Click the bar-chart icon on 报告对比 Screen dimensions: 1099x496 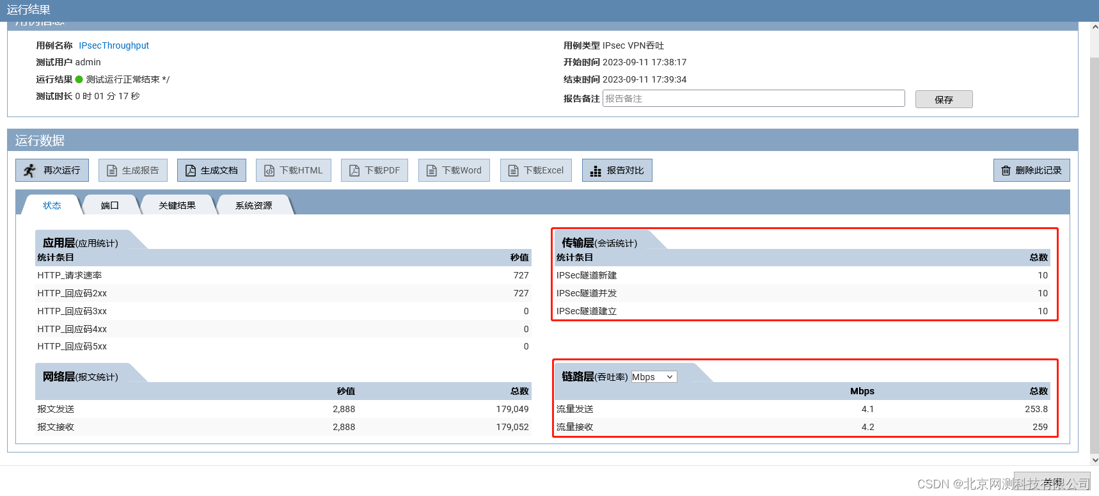coord(596,171)
